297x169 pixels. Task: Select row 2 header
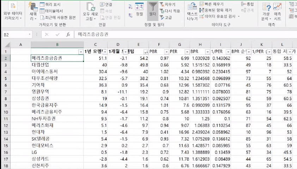[6, 58]
